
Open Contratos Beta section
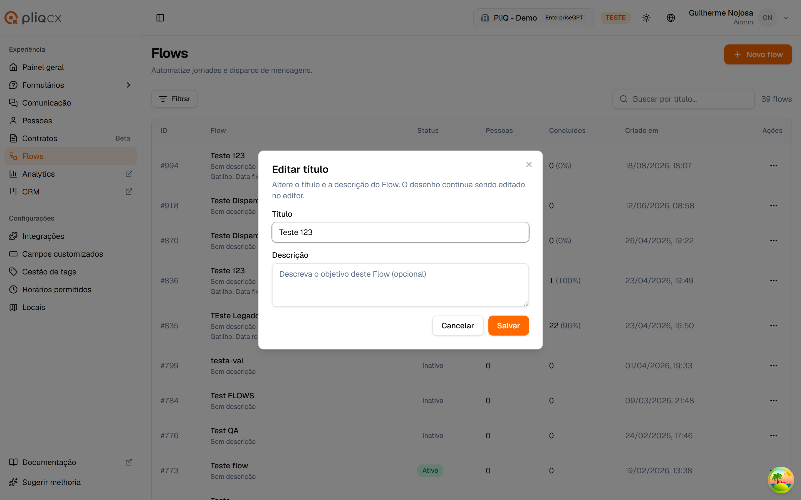(71, 138)
